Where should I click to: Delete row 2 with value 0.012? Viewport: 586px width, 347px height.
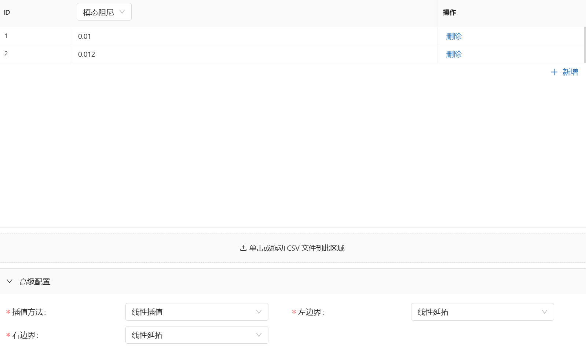point(454,54)
